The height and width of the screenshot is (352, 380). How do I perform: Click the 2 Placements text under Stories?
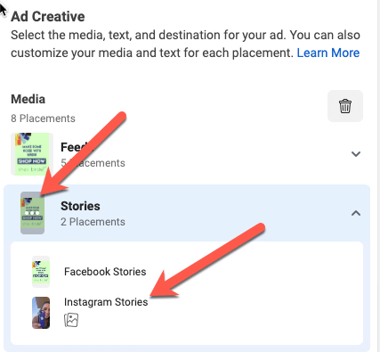coord(93,222)
